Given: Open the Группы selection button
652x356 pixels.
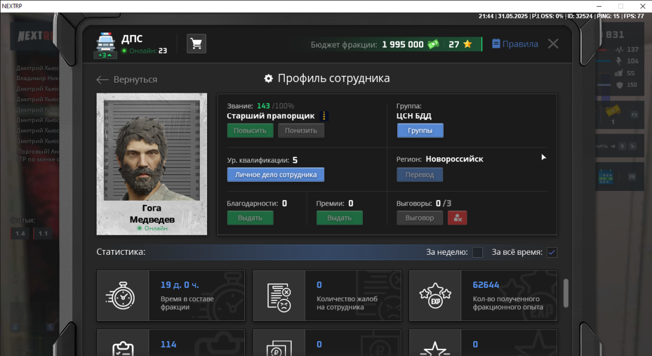Looking at the screenshot, I should pos(420,131).
